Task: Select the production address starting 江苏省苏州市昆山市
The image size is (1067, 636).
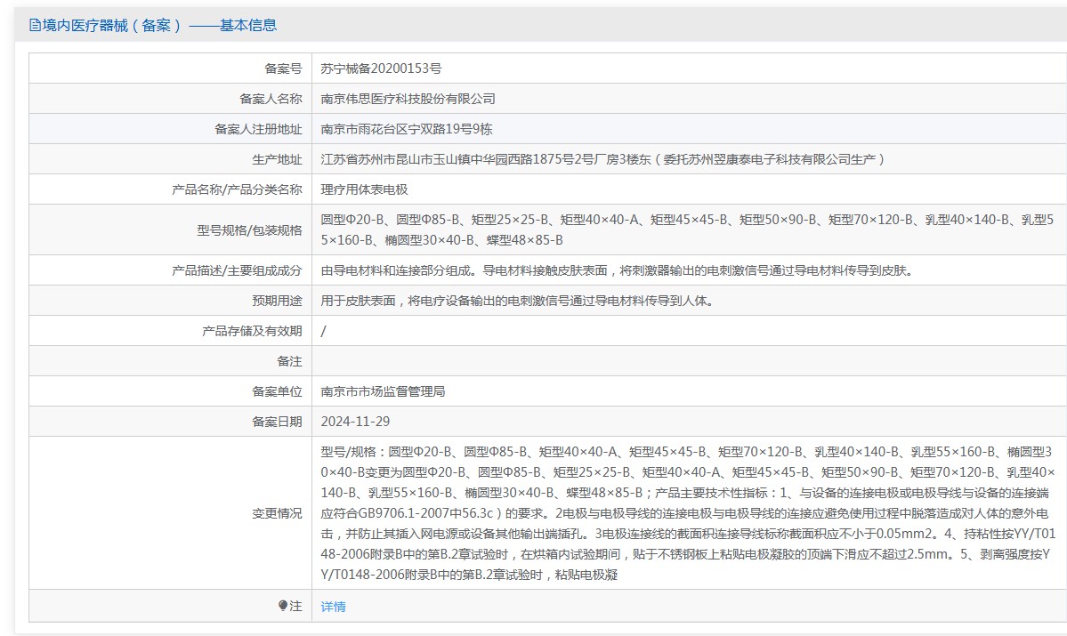Action: pos(602,159)
